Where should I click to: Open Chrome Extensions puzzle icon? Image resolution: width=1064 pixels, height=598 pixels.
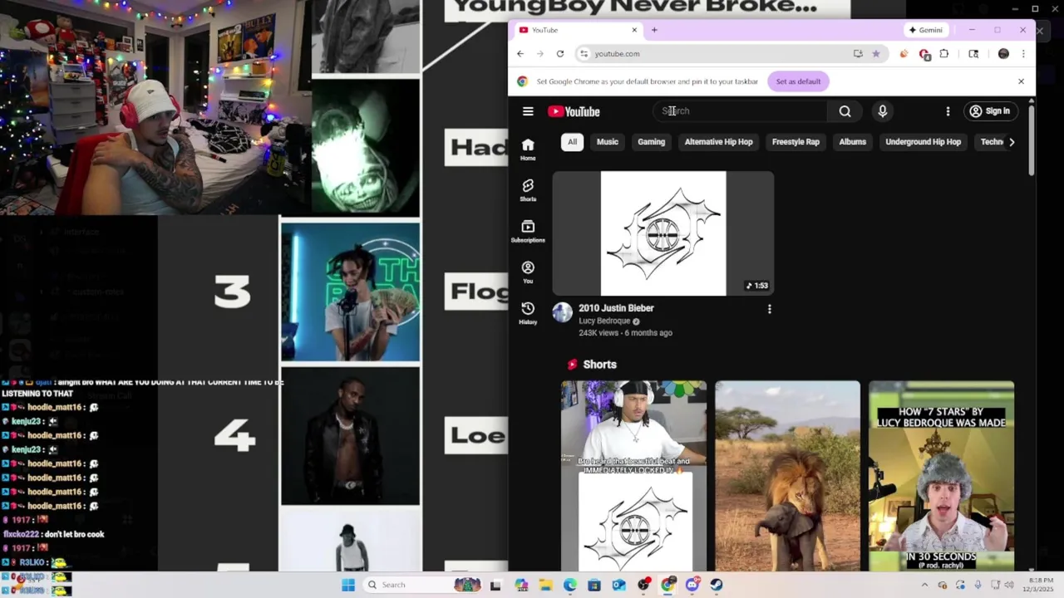click(x=944, y=54)
